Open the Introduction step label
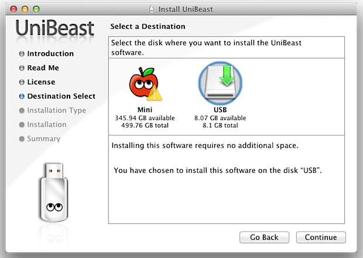 pyautogui.click(x=50, y=53)
